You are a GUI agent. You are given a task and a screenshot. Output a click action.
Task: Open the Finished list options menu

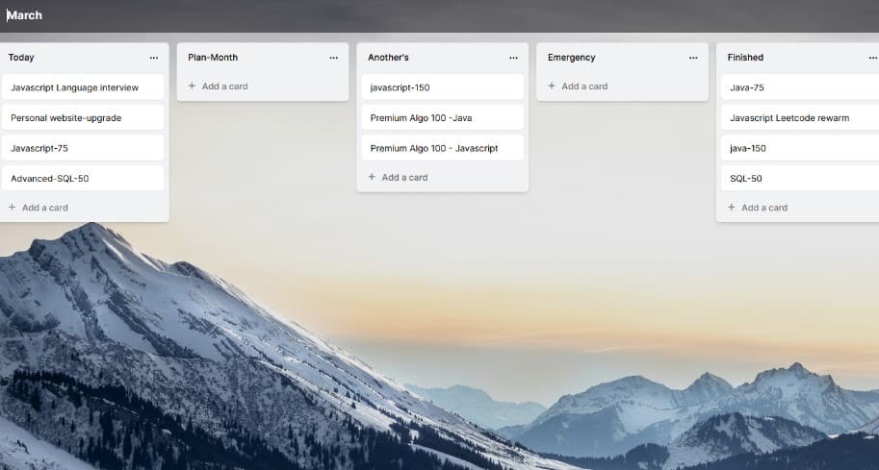tap(872, 58)
